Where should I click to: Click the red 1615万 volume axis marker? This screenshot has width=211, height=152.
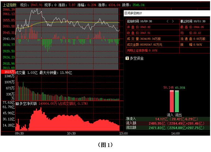click(x=8, y=72)
